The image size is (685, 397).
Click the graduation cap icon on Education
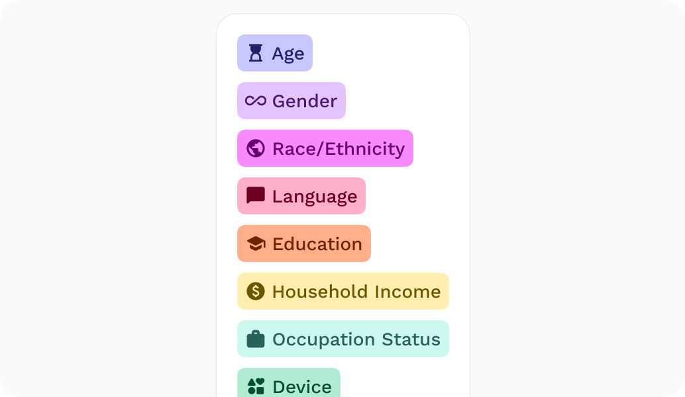coord(256,243)
